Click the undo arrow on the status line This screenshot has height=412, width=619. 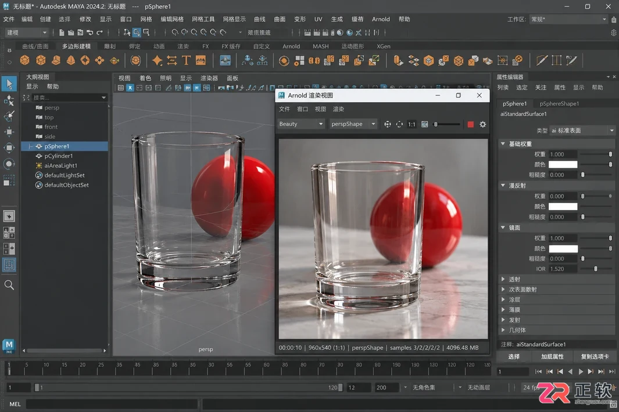coord(90,32)
